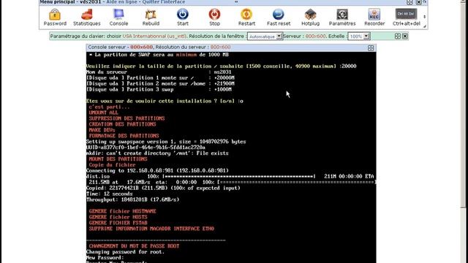
Task: Click 'GENERE FICHIER FSTAB' line
Action: 118,223
